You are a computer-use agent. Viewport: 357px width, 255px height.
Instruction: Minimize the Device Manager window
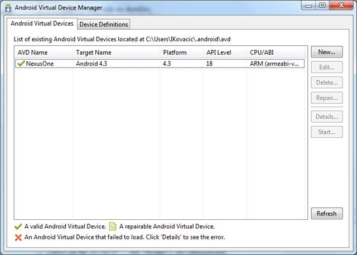[308, 6]
